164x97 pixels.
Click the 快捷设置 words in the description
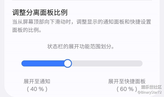tap(141, 22)
